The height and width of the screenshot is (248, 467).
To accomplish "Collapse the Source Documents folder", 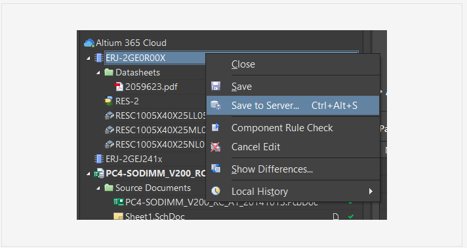I will click(98, 188).
